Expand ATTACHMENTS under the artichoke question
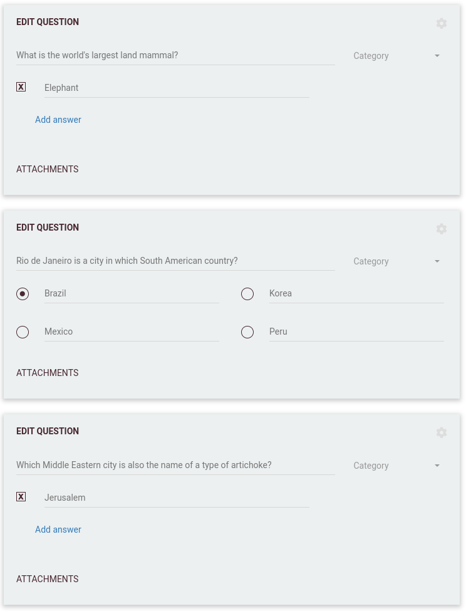This screenshot has width=466, height=611. pyautogui.click(x=47, y=579)
